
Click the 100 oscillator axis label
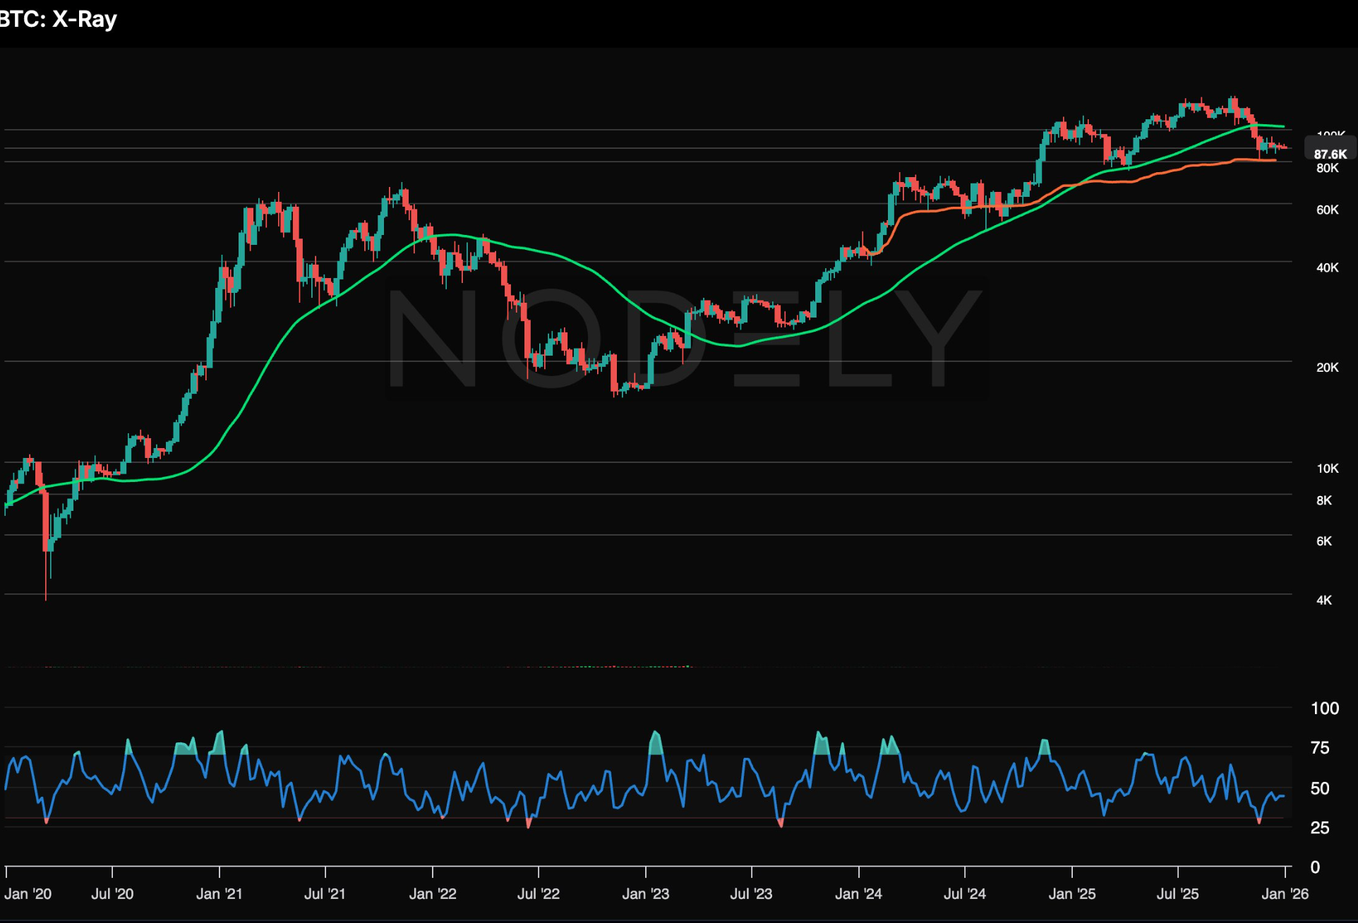tap(1324, 708)
